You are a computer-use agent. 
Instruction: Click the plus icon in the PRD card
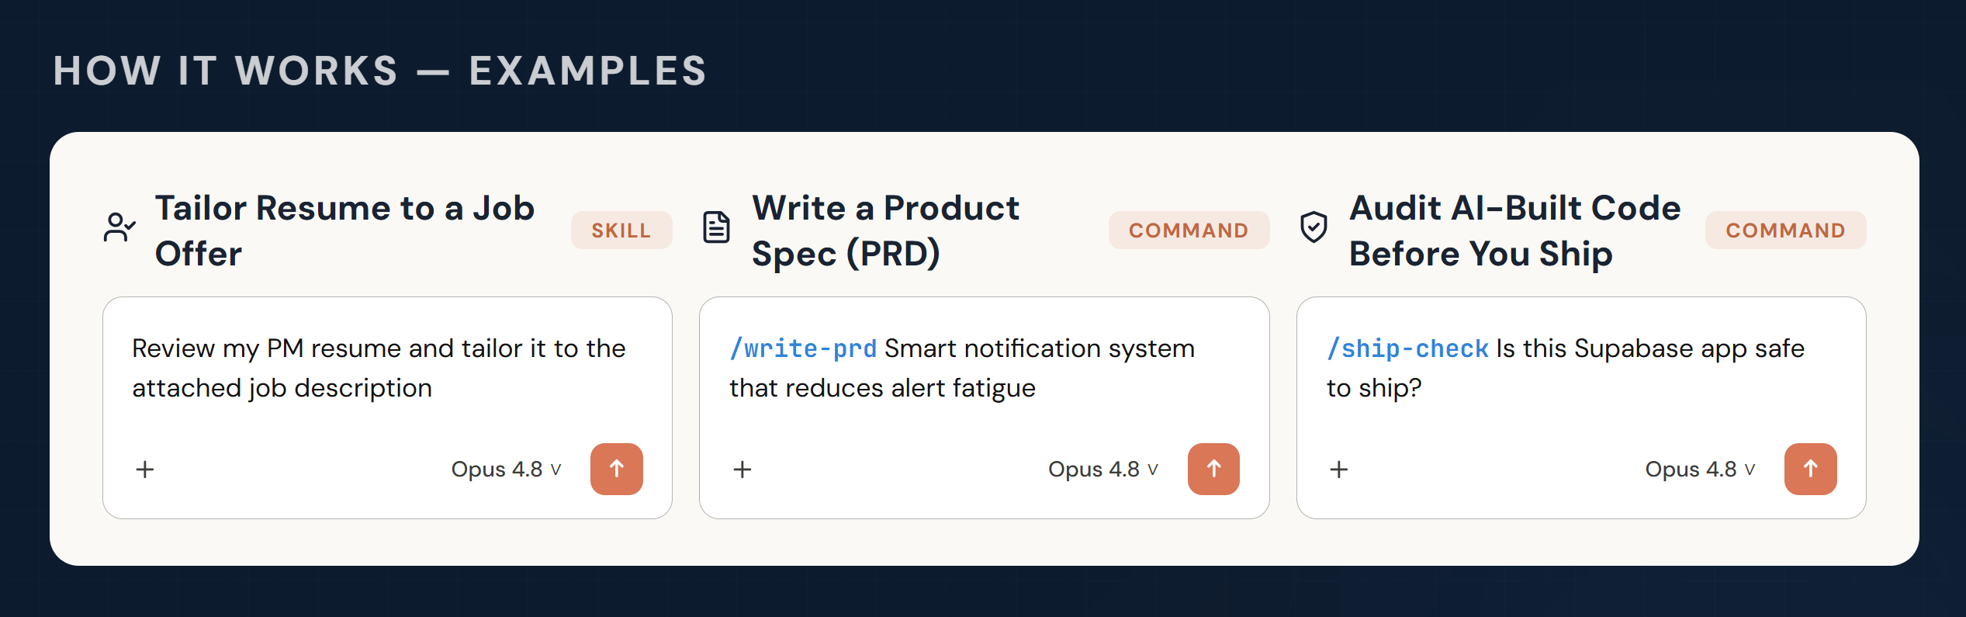tap(742, 470)
